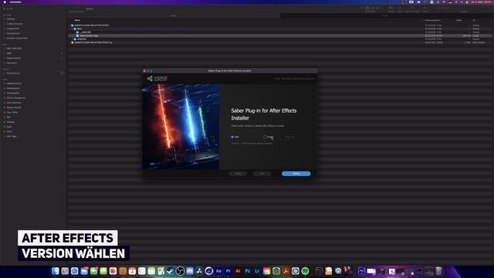Open the Trash in the Dock
The width and height of the screenshot is (494, 278).
click(438, 271)
